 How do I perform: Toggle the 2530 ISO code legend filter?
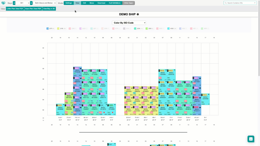[138, 29]
